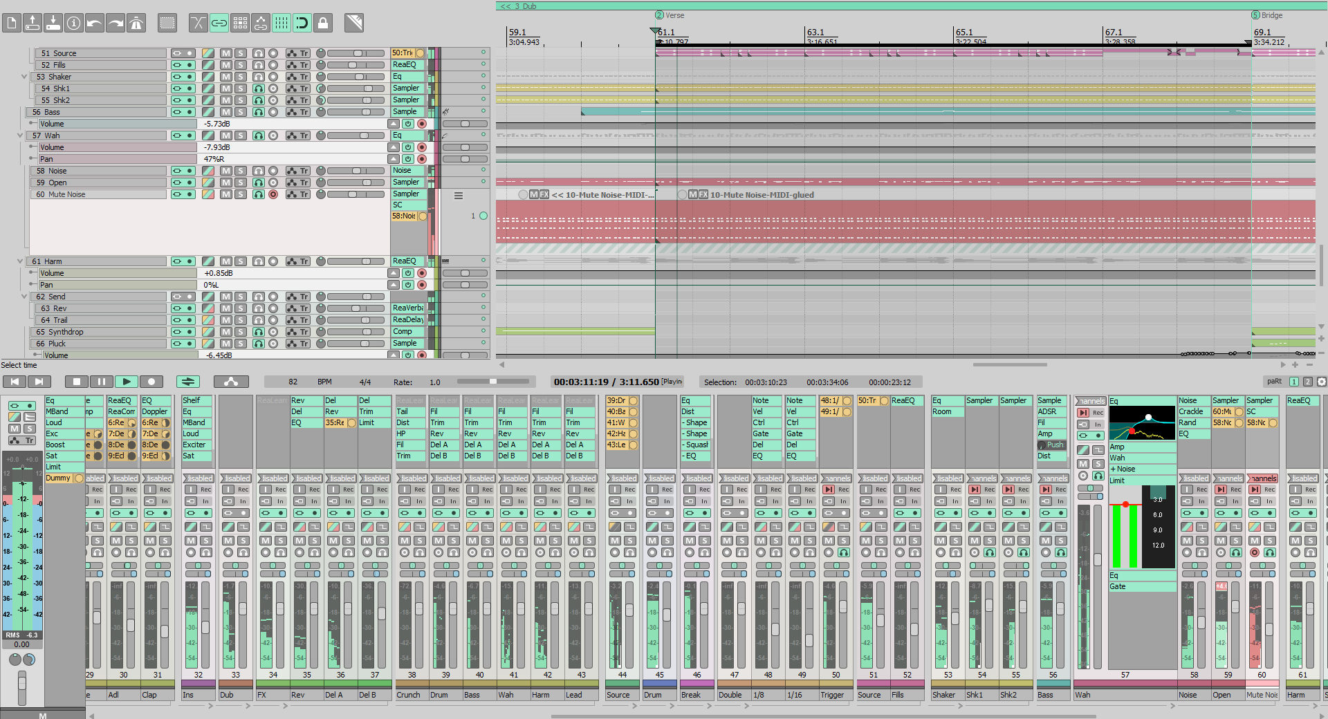Adjust Bass Volume envelope slider
Viewport: 1328px width, 719px height.
[465, 124]
